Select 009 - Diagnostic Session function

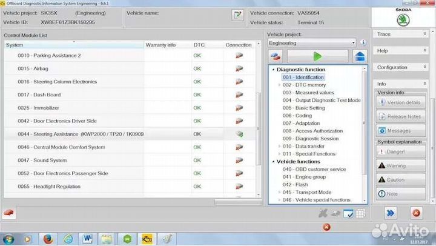(311, 139)
